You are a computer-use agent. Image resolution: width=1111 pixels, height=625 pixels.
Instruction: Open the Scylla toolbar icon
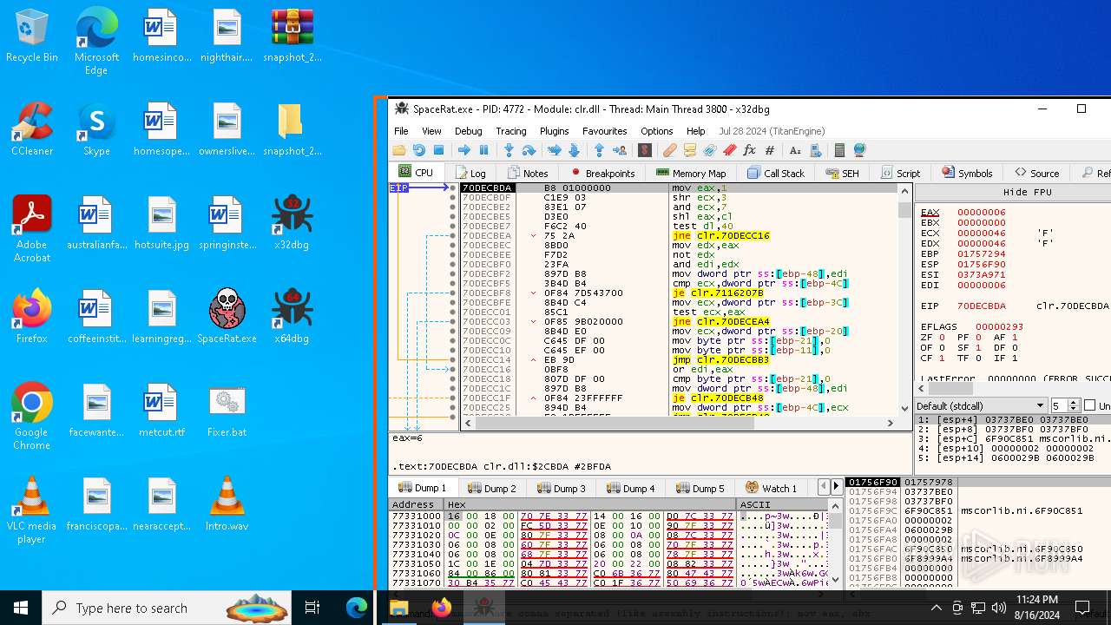pos(645,150)
